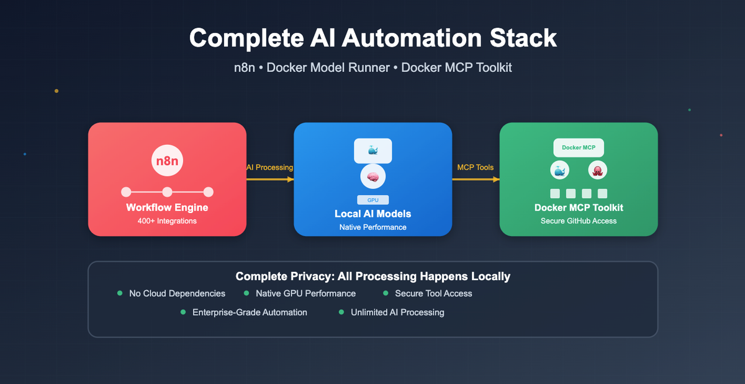This screenshot has width=745, height=384.
Task: Click the Docker MCP badge
Action: [x=578, y=147]
